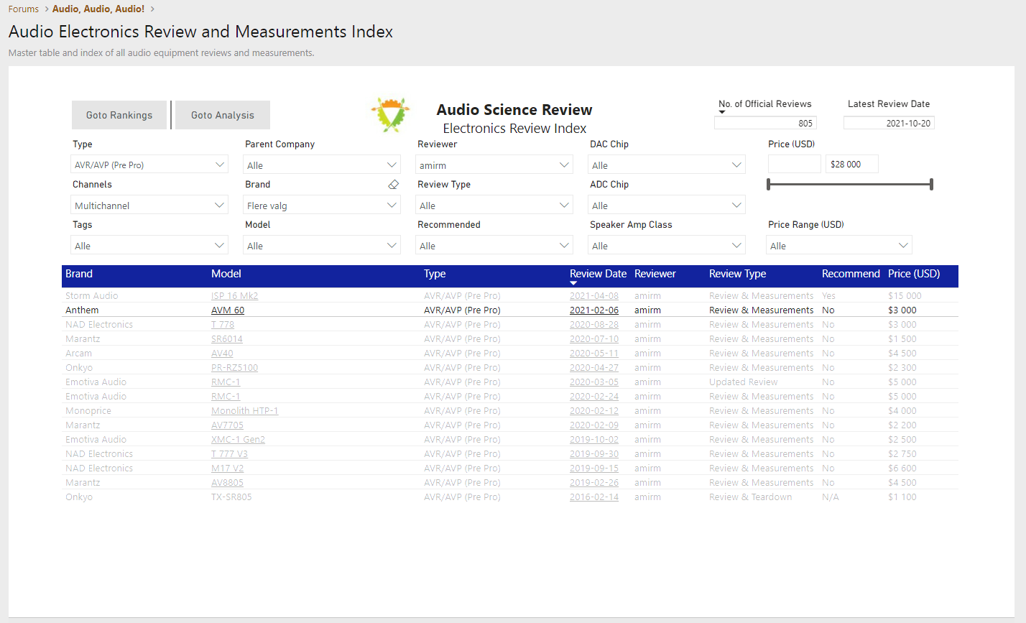Switch to the Goto Analysis page
Viewport: 1026px width, 623px height.
(x=223, y=115)
